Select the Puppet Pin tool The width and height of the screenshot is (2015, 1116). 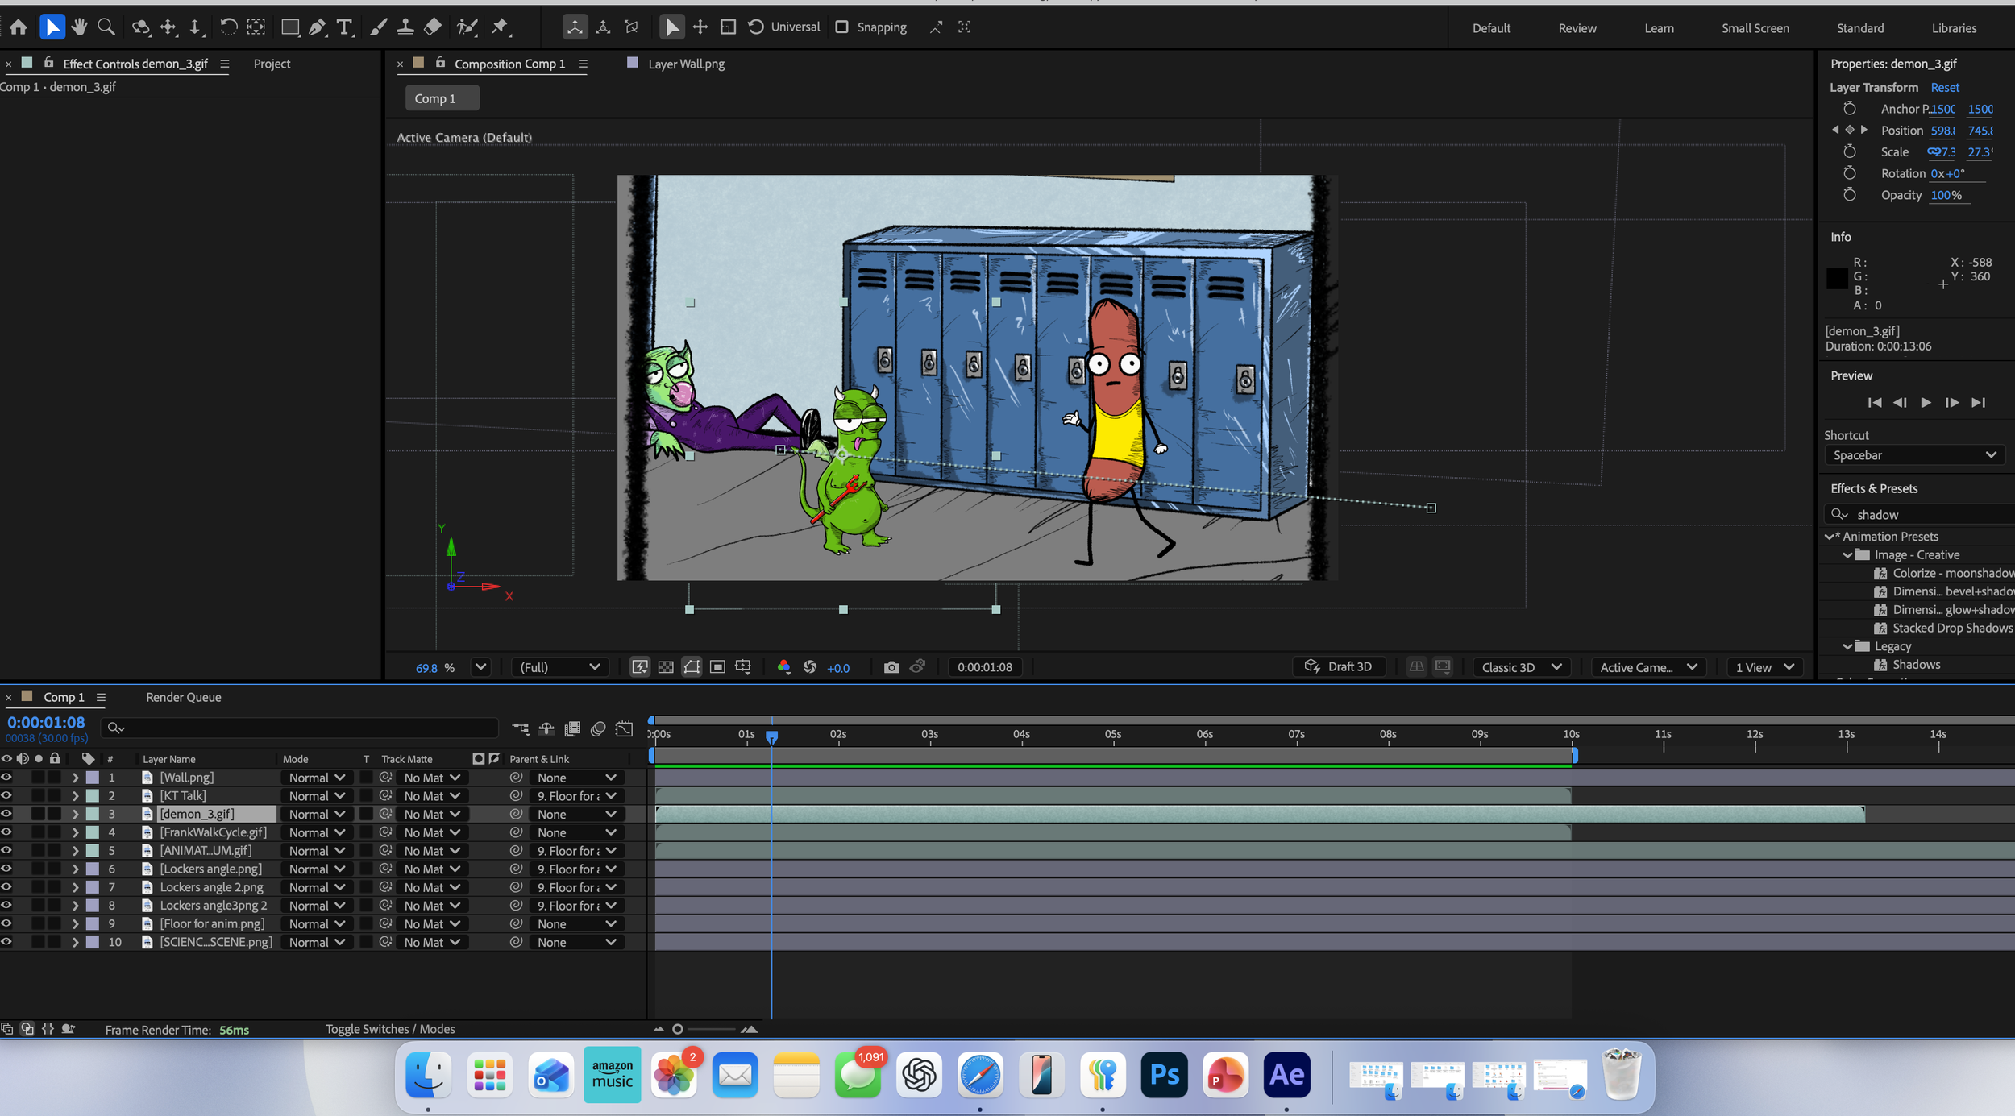tap(501, 27)
